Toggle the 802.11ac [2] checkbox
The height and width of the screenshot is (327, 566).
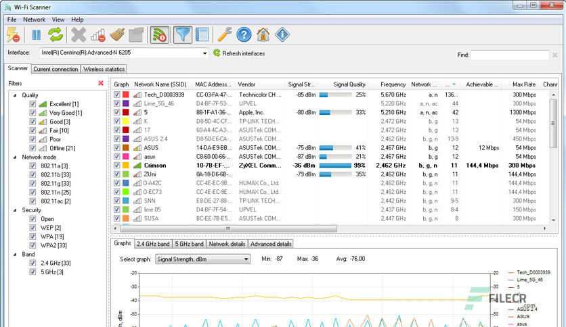(32, 201)
